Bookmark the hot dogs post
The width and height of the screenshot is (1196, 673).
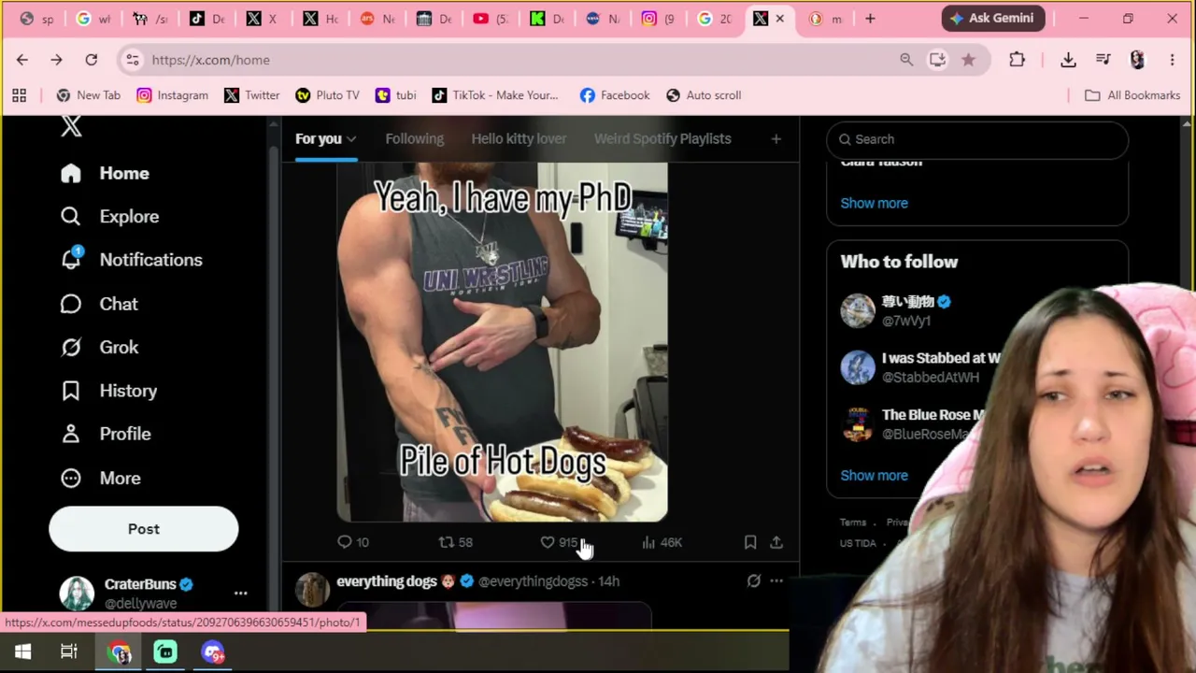coord(749,542)
